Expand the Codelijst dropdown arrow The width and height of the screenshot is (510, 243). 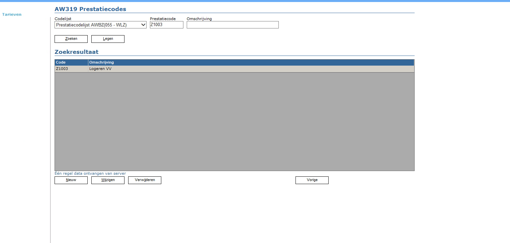click(143, 25)
